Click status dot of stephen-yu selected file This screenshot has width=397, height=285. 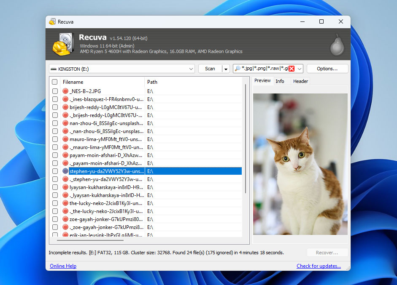65,171
